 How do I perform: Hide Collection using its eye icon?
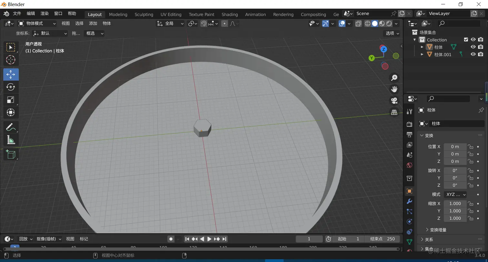click(x=473, y=40)
